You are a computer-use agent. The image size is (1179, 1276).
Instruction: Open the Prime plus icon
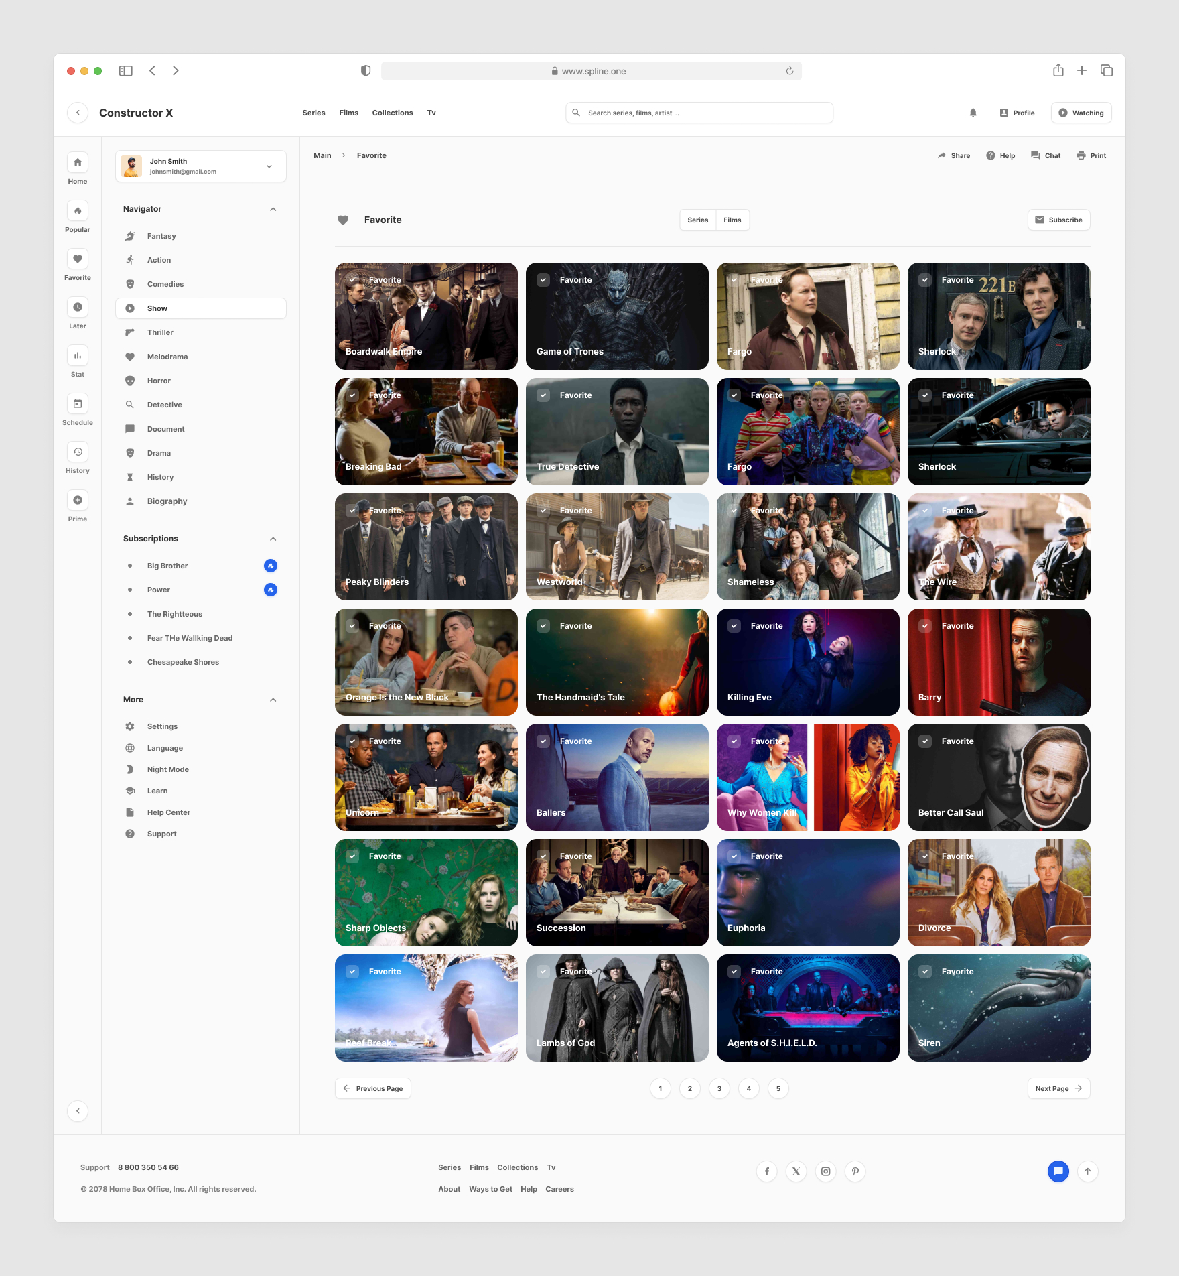78,500
